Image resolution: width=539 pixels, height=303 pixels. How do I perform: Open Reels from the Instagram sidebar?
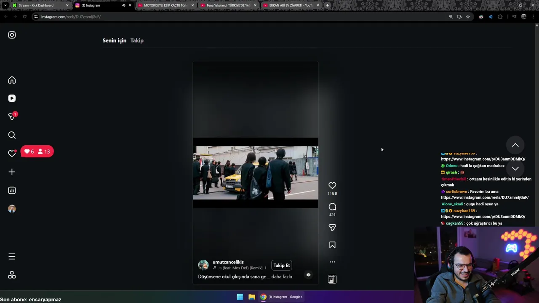12,98
